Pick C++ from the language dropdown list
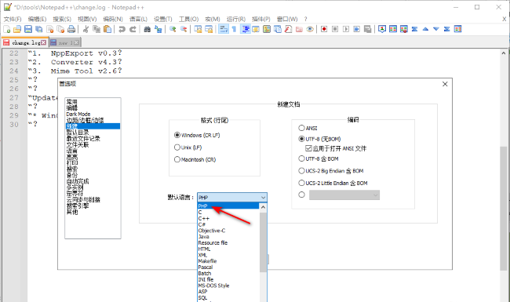The image size is (510, 302). [228, 218]
